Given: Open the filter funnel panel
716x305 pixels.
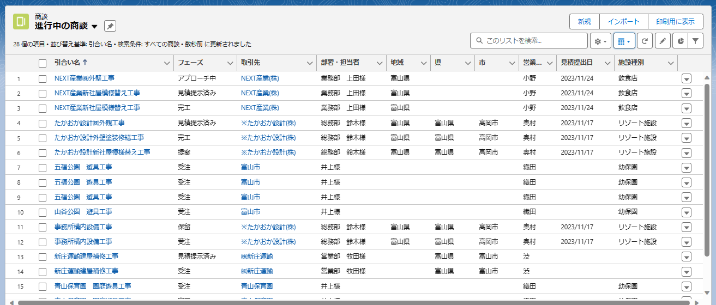Looking at the screenshot, I should pyautogui.click(x=695, y=41).
